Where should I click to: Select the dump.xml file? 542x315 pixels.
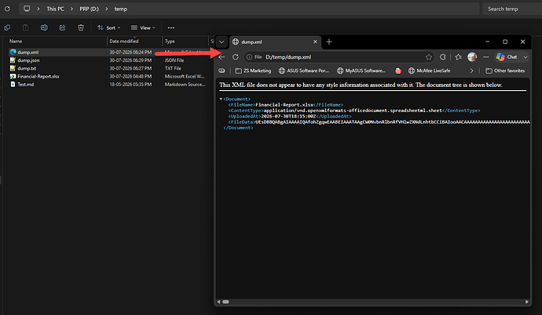click(28, 52)
